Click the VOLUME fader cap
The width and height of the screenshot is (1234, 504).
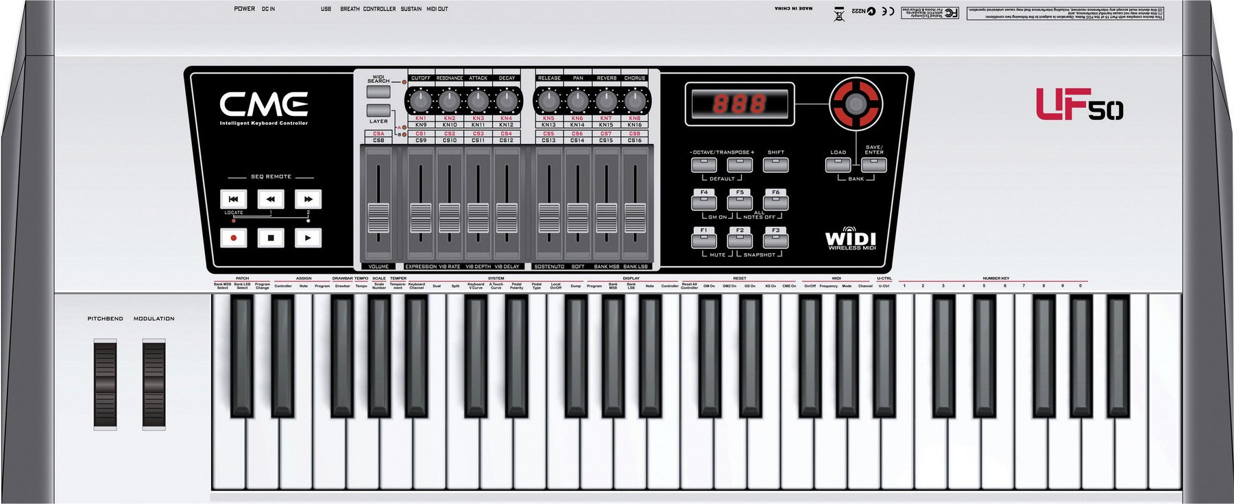(x=378, y=218)
